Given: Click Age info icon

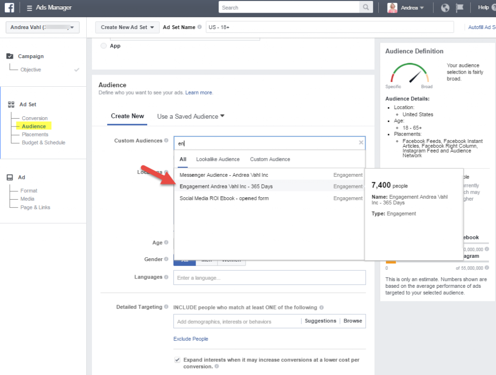Looking at the screenshot, I should (166, 242).
